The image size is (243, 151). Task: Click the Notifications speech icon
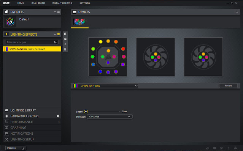(6, 134)
